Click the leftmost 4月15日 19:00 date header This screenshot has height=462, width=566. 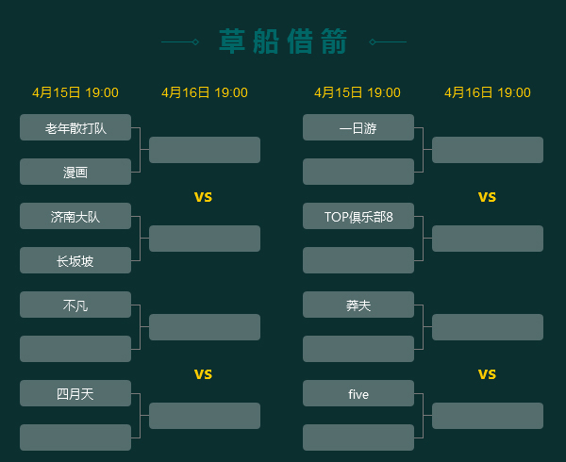75,92
